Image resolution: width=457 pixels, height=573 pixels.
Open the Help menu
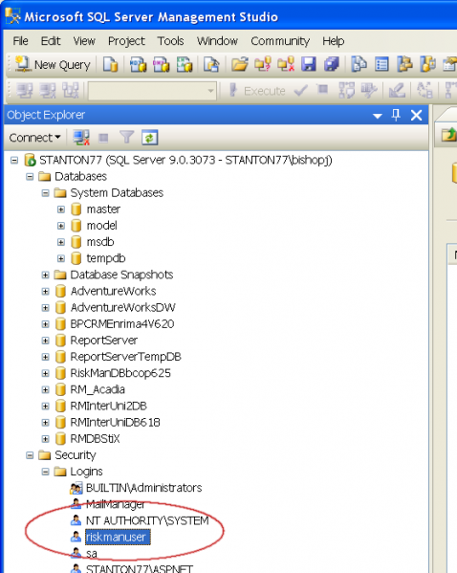[333, 41]
